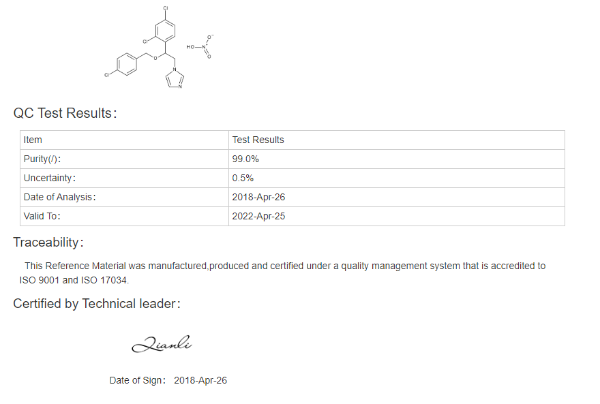Click the Date of Sign label

(137, 380)
